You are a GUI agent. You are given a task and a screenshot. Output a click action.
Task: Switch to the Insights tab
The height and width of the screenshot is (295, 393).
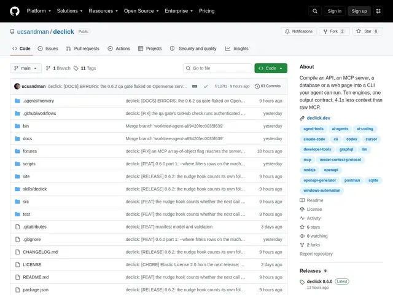[x=237, y=49]
